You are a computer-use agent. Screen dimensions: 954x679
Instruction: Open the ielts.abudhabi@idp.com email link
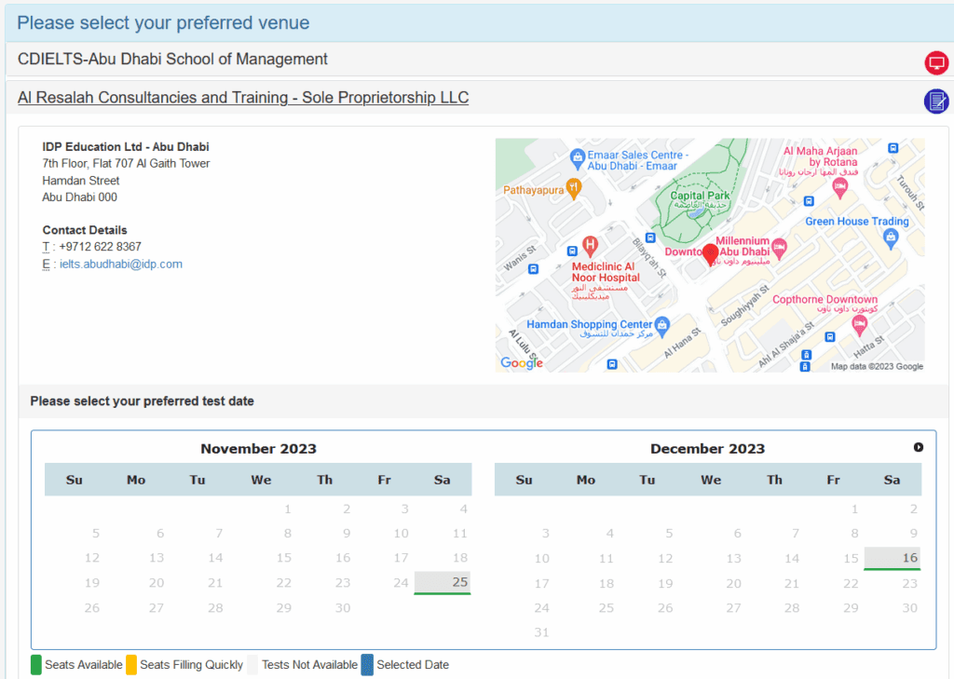click(x=121, y=265)
